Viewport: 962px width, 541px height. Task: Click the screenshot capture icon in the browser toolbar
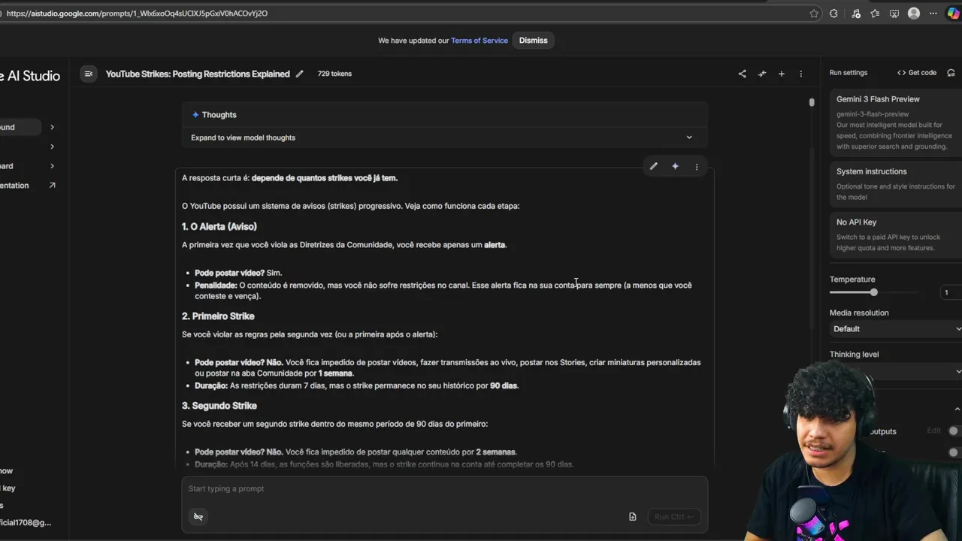(x=894, y=13)
